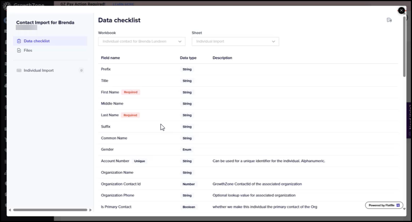Open the Files section label in the sidebar

click(28, 51)
